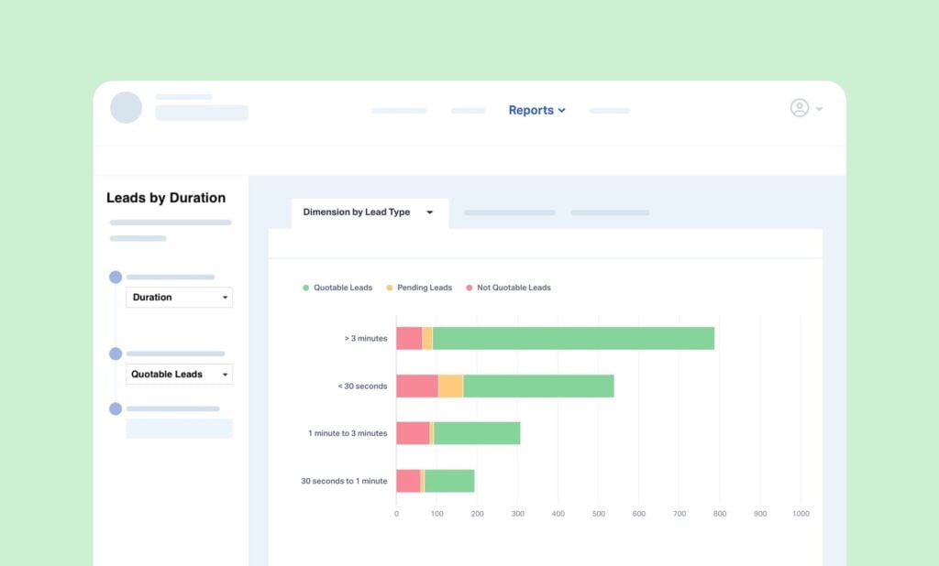The image size is (939, 566).
Task: Click red bar segment for < 30 seconds
Action: point(417,386)
